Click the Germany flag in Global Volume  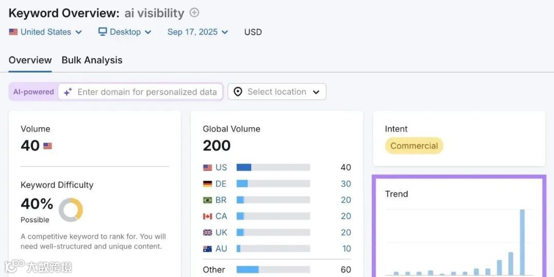(208, 184)
